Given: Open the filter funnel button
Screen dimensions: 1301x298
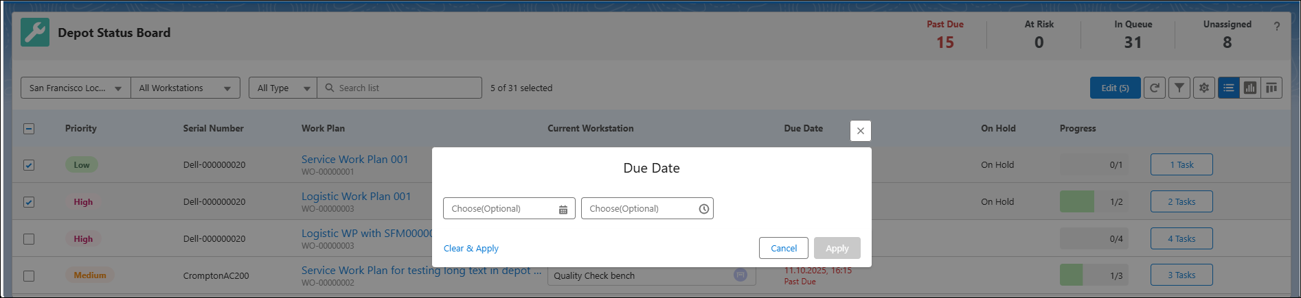Looking at the screenshot, I should pyautogui.click(x=1179, y=88).
